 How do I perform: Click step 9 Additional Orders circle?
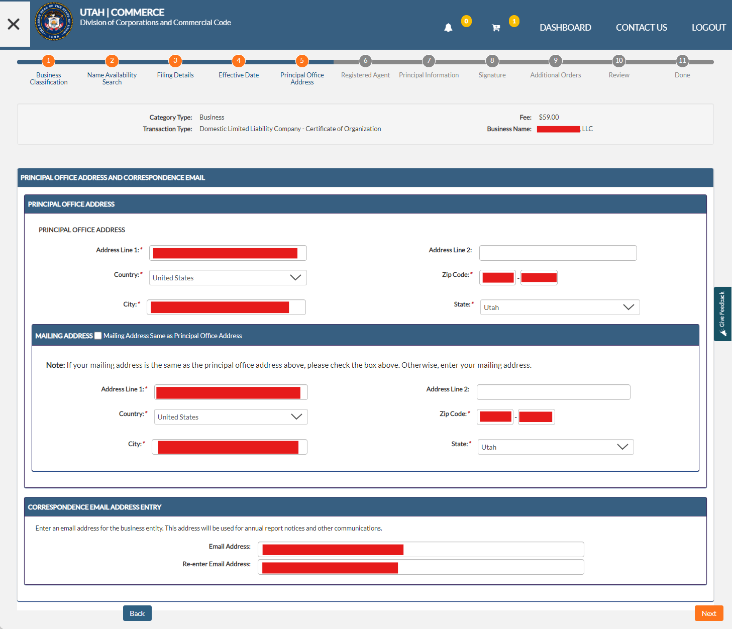556,61
